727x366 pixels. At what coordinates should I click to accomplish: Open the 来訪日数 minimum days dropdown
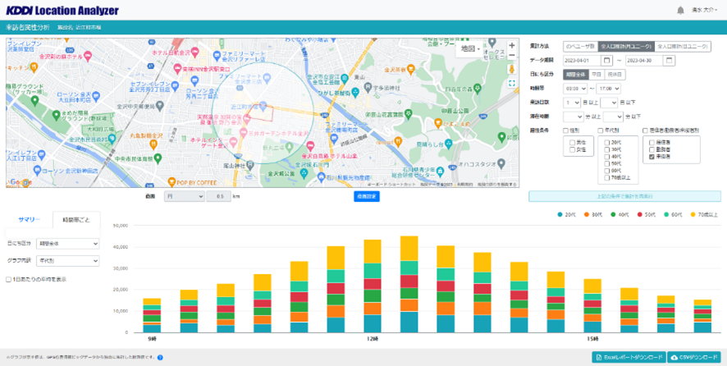click(572, 102)
